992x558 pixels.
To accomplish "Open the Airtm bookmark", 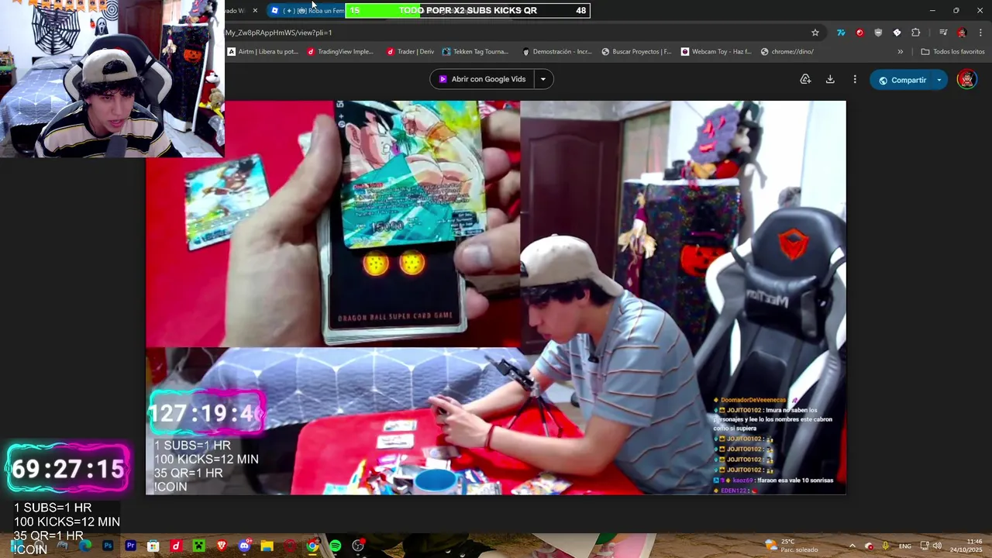I will click(x=263, y=52).
